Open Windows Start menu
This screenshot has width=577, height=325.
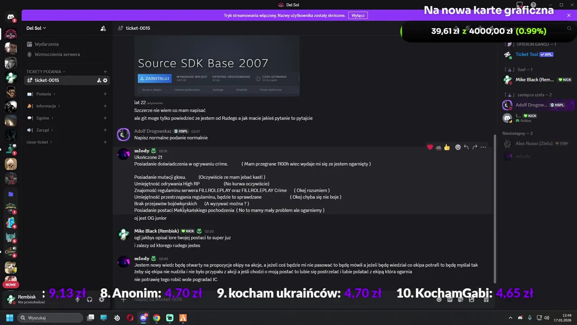tap(9, 318)
